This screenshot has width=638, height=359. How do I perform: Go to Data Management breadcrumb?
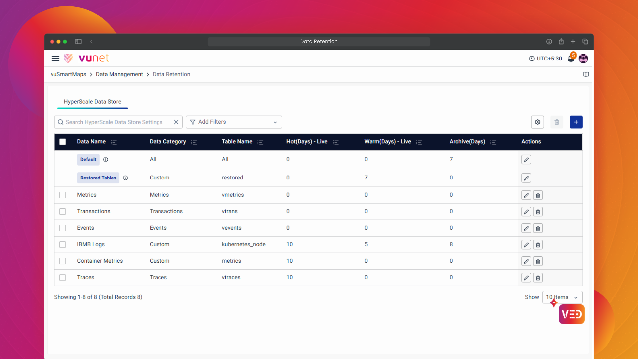[119, 74]
